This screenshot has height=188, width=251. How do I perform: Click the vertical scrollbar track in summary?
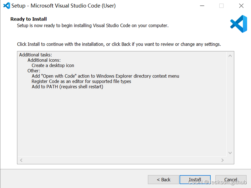(x=230, y=104)
